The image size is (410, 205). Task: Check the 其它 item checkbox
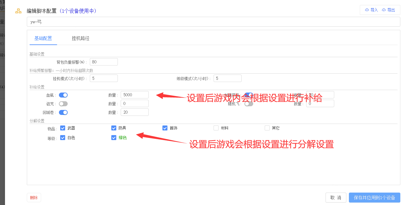point(267,128)
